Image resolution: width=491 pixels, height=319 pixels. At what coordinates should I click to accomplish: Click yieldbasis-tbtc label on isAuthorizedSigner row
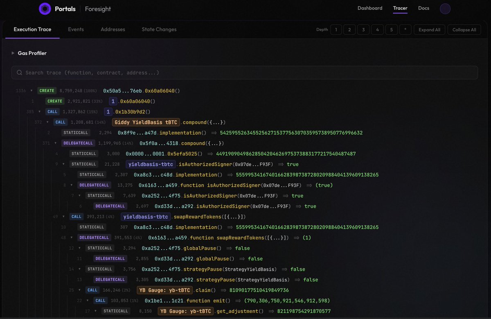pyautogui.click(x=151, y=164)
